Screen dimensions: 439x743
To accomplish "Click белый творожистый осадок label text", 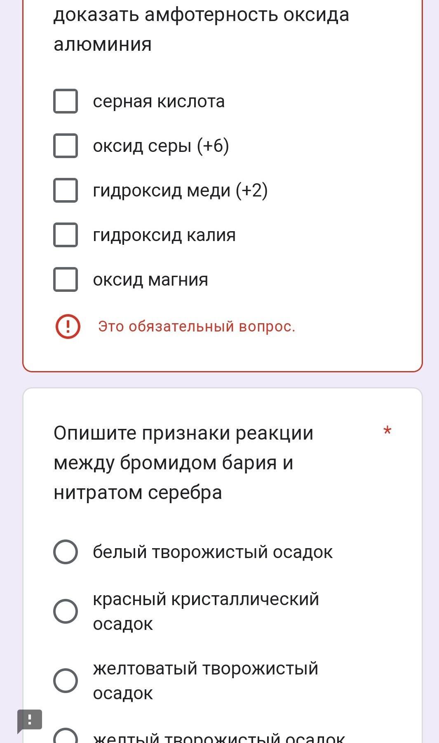I will click(213, 552).
